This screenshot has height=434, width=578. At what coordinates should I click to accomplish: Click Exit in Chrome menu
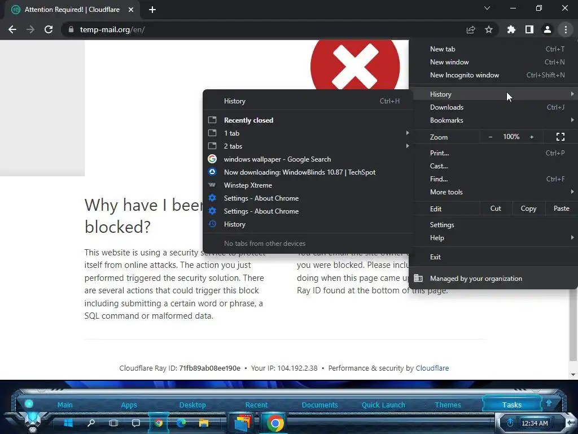pyautogui.click(x=493, y=257)
